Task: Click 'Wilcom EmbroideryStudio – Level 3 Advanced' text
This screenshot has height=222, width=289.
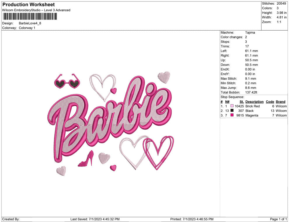Action: pos(36,10)
